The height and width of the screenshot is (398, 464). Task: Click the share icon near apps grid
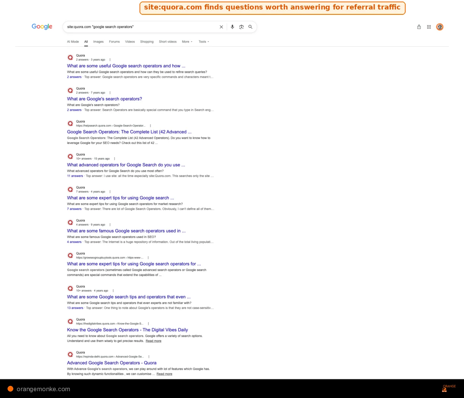(419, 27)
